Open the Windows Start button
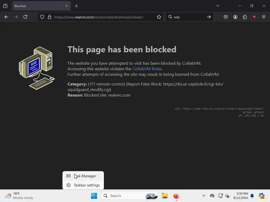The width and height of the screenshot is (270, 202). (94, 196)
